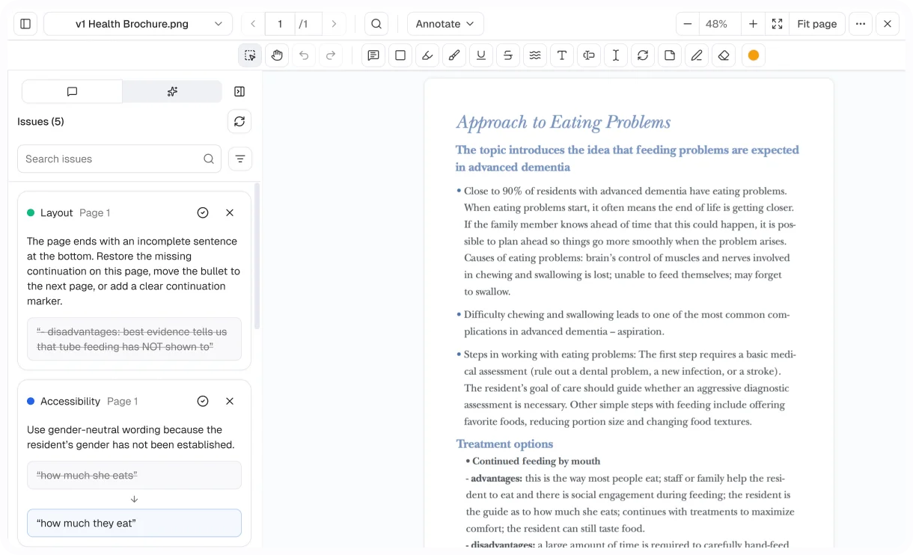Click the replace/rotate arrows tool
Viewport: 913px width, 555px height.
pos(643,55)
